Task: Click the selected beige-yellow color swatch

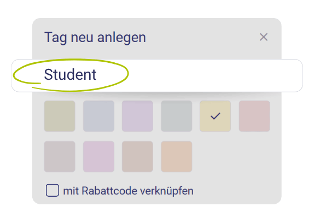Action: [x=216, y=116]
